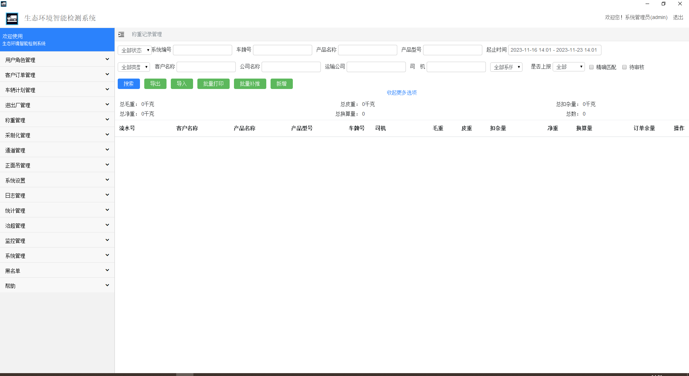689x376 pixels.
Task: Focus the 车牌号 input field
Action: tap(282, 50)
